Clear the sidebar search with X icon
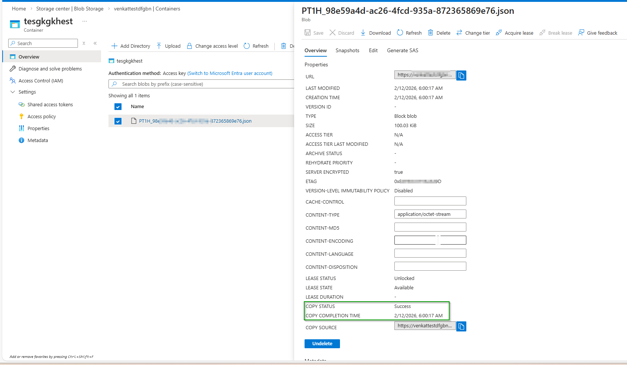 (84, 43)
